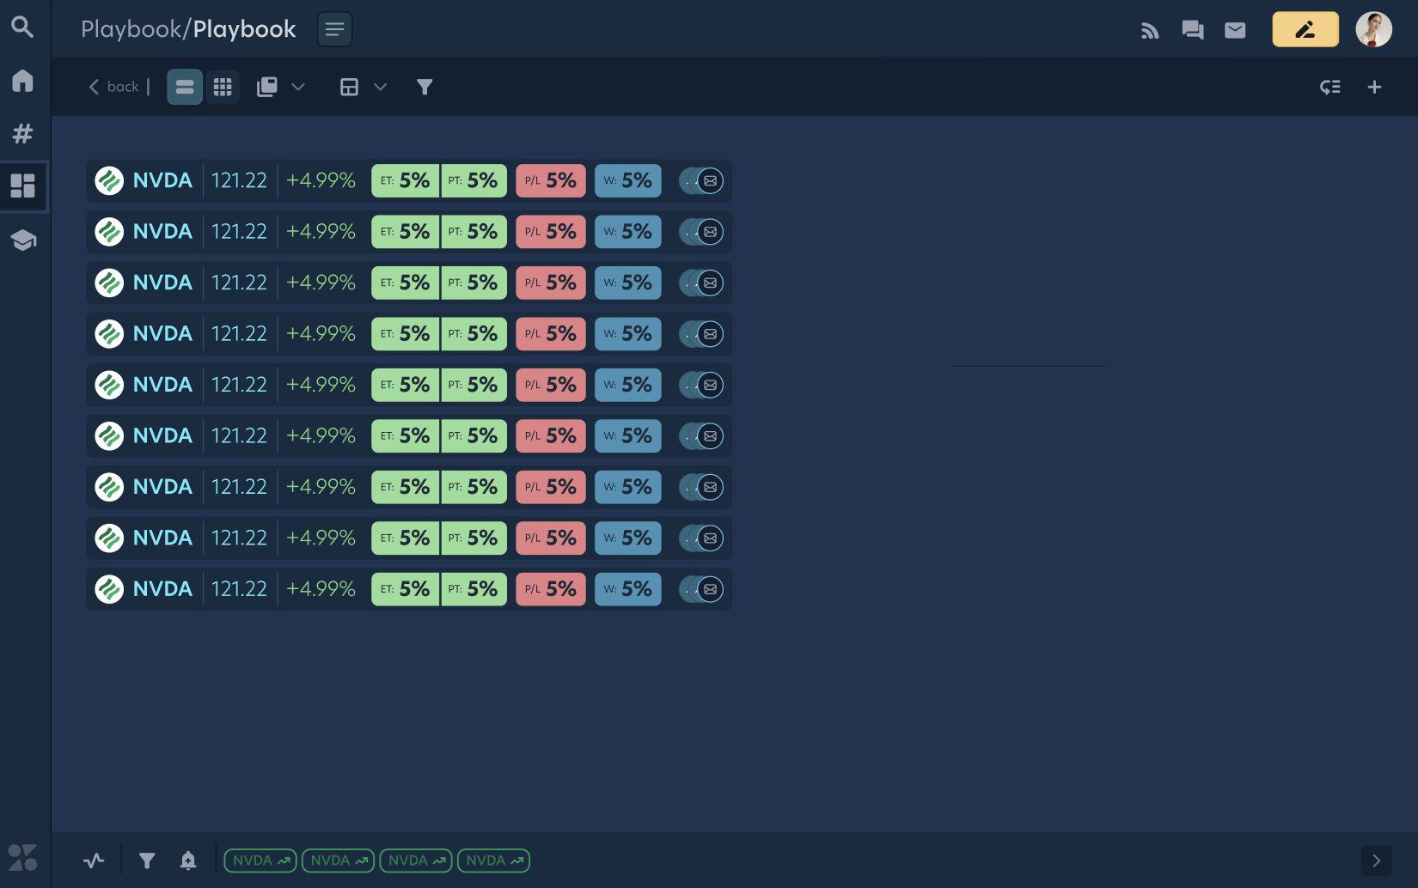Open the filter funnel in the top toolbar
This screenshot has width=1418, height=888.
coord(425,87)
